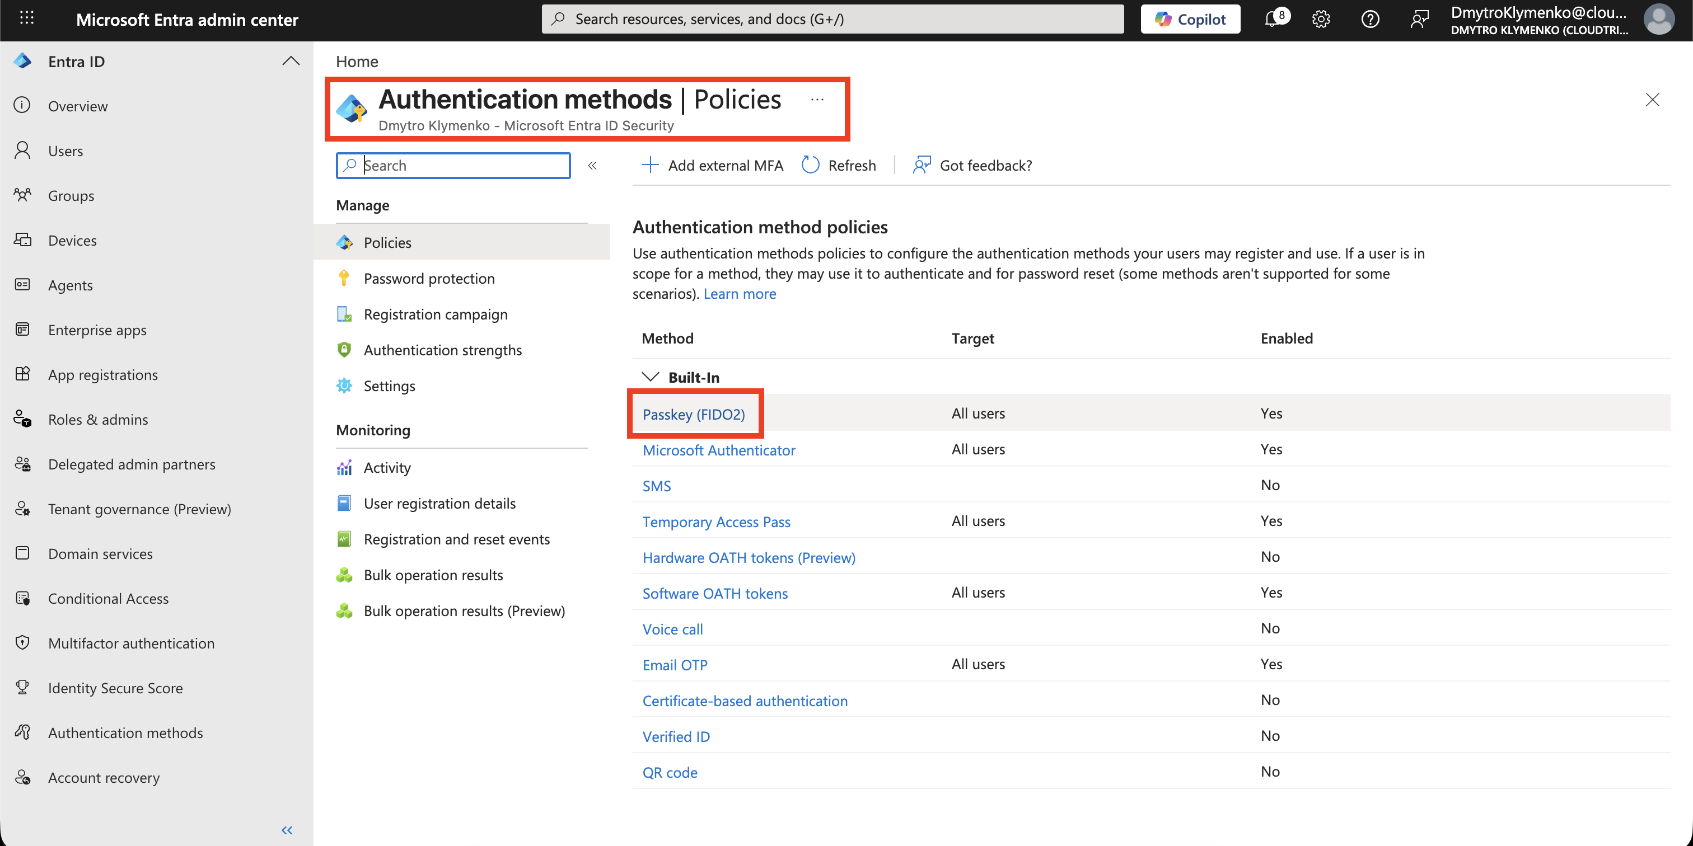
Task: Click the Method column header
Action: point(667,339)
